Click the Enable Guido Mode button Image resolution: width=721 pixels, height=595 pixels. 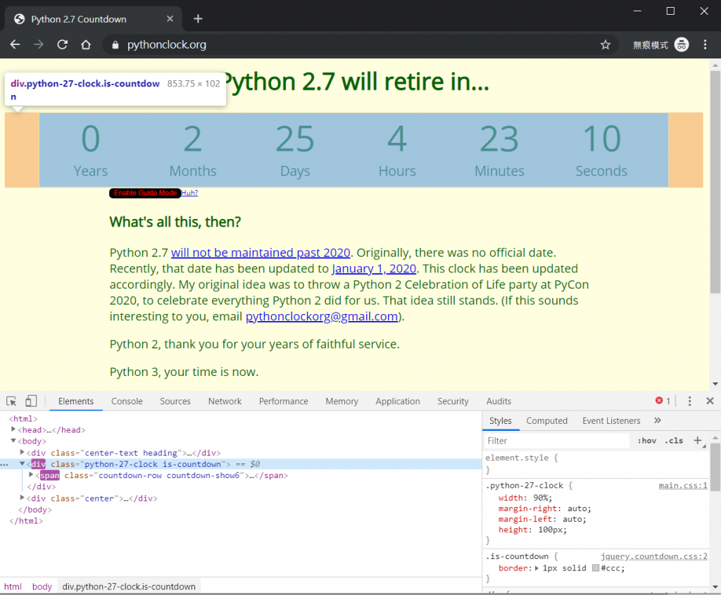145,193
